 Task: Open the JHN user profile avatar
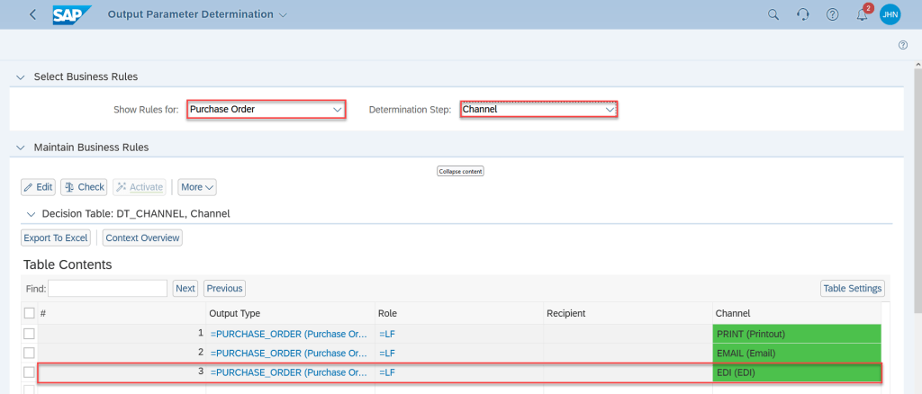pos(890,14)
